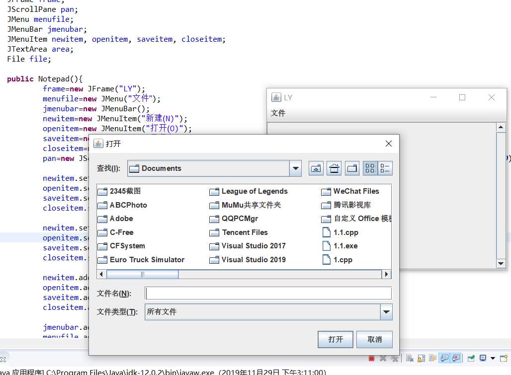
Task: Click the 取消 button
Action: coord(374,340)
